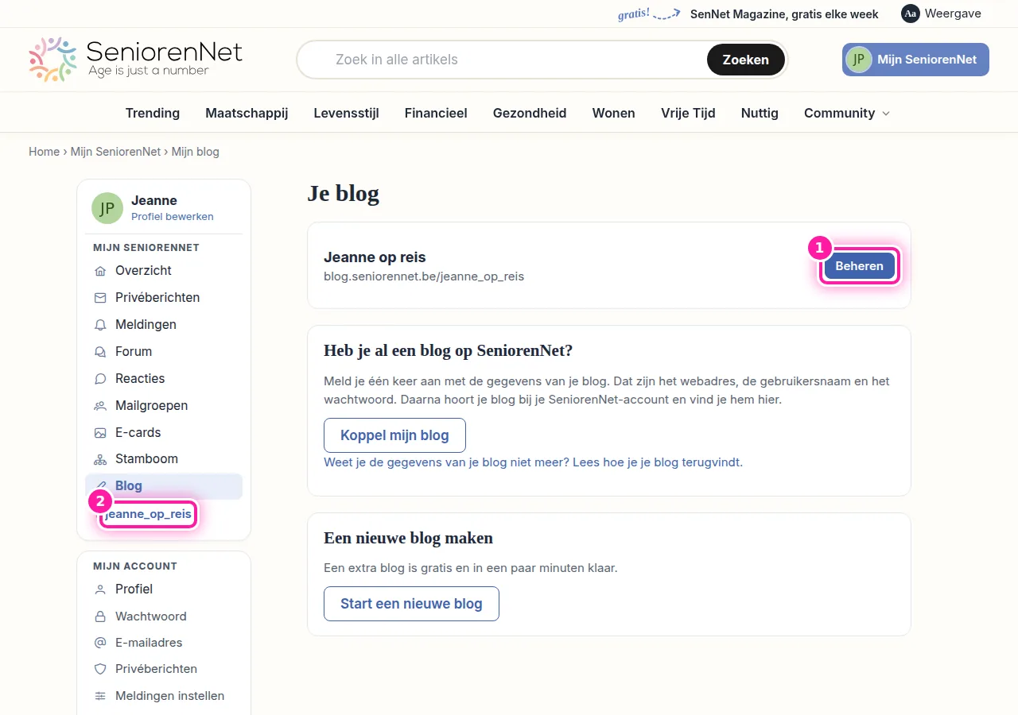Viewport: 1018px width, 715px height.
Task: Open the Nuttig nav item
Action: pos(760,113)
